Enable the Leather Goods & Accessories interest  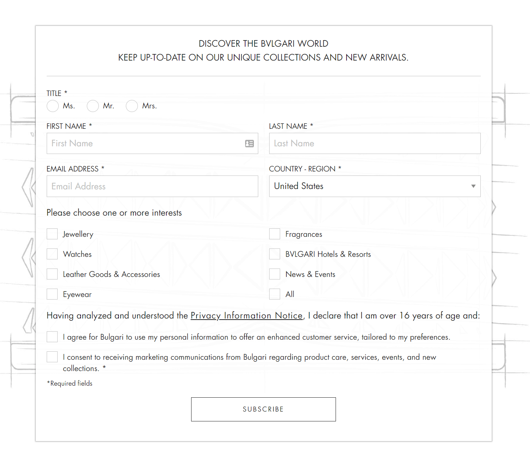(52, 274)
